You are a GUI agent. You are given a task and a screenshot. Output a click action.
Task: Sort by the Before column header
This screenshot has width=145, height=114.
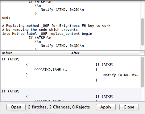point(35,53)
